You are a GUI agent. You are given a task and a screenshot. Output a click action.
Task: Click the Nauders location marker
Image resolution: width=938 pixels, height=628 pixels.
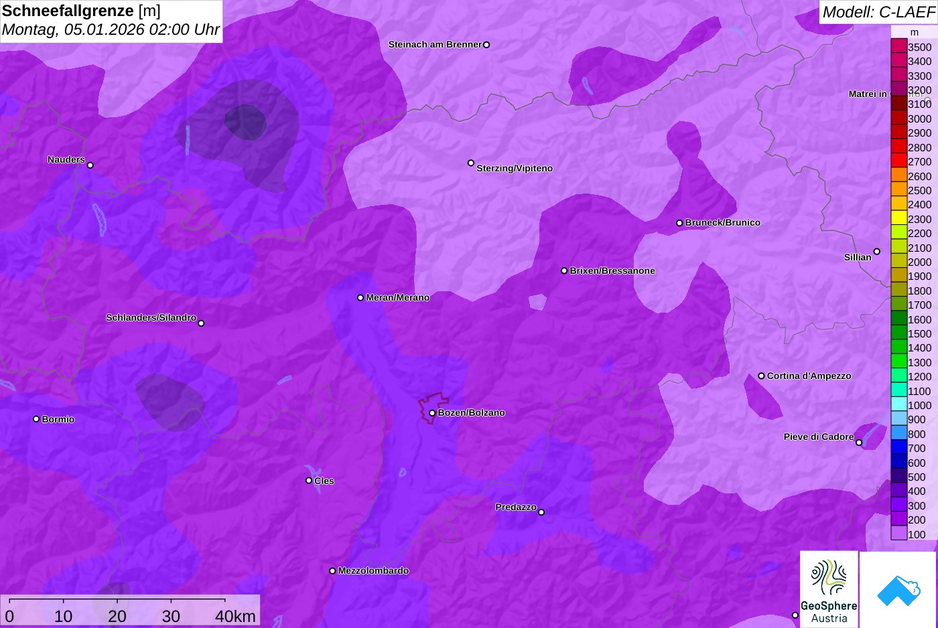tap(90, 165)
